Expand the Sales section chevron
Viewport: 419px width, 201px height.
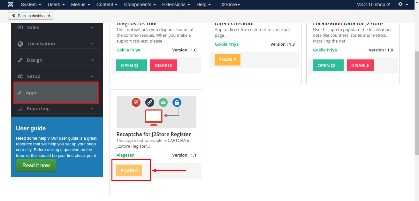[x=92, y=27]
